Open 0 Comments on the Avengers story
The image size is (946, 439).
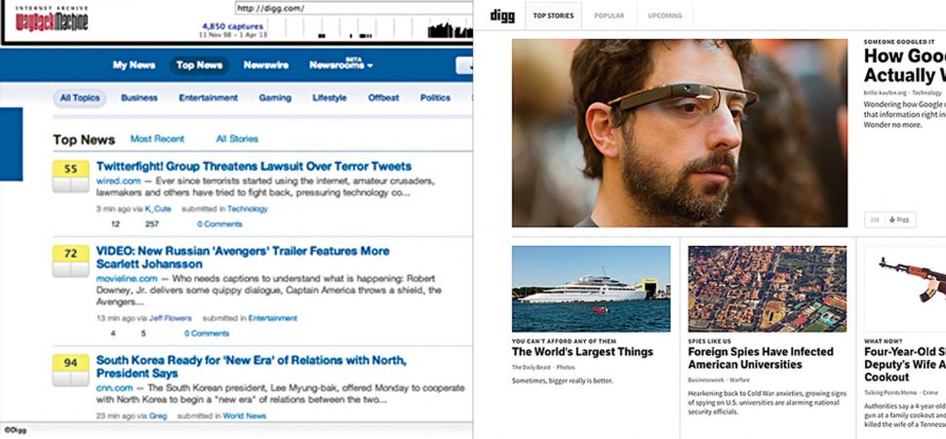point(207,334)
